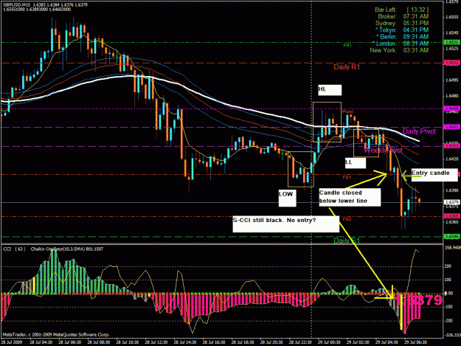461x346 pixels.
Task: Click the 1.6495 price axis label
Action: click(452, 80)
